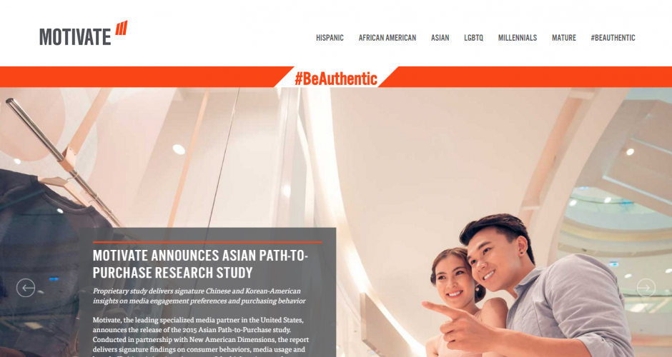Open the Millennials navigation item
The width and height of the screenshot is (672, 357).
point(518,38)
